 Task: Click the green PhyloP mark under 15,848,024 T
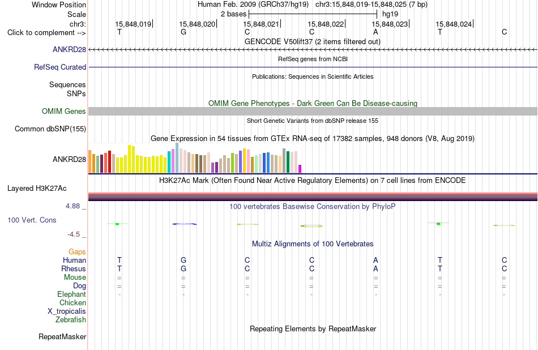click(x=438, y=223)
